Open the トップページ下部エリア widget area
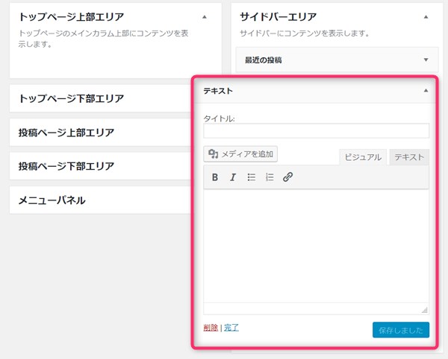This screenshot has width=448, height=359. click(x=101, y=98)
